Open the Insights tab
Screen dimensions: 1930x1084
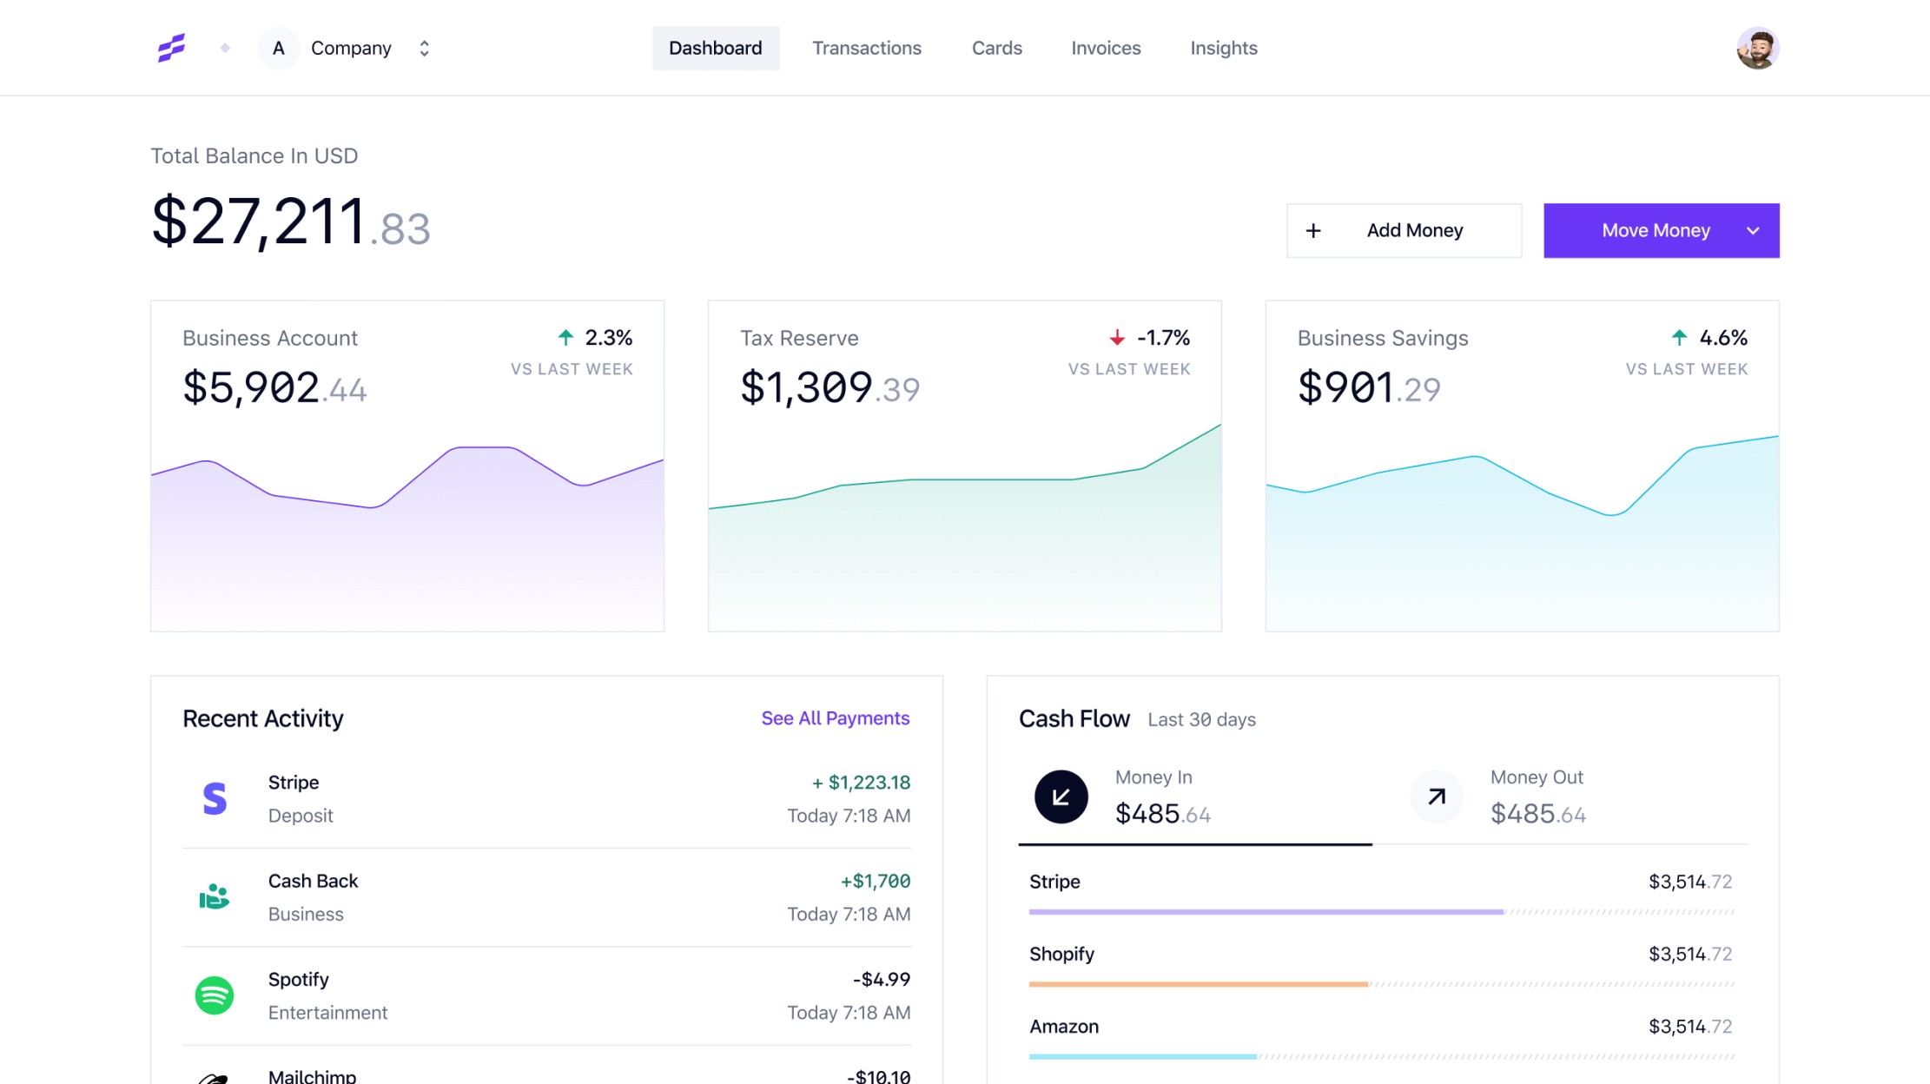(1223, 48)
